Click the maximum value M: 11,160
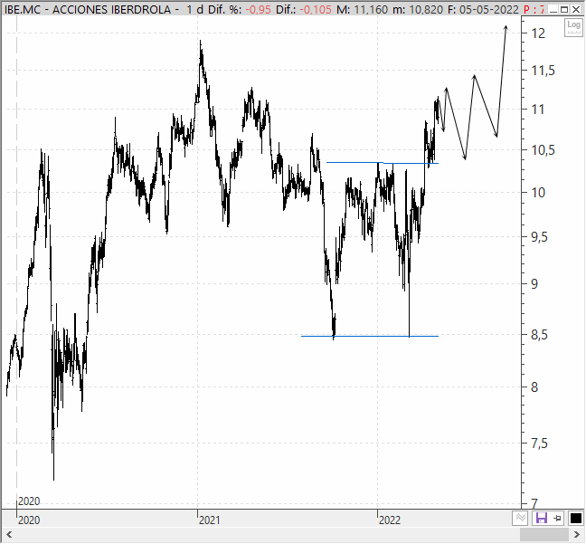 pos(362,9)
